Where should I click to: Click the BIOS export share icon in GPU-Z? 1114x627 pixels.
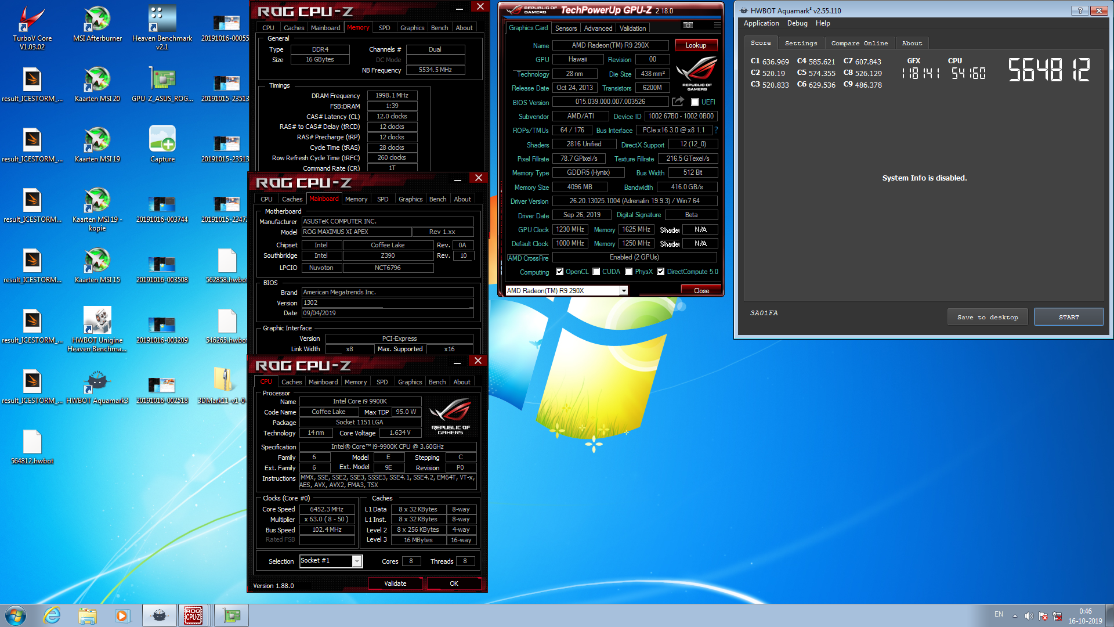click(x=678, y=102)
